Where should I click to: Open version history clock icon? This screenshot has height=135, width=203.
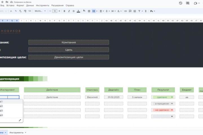181,3
